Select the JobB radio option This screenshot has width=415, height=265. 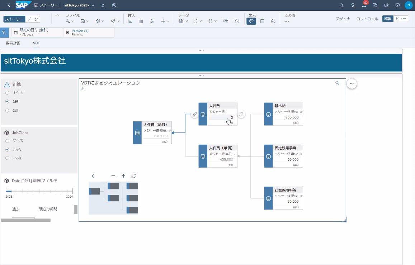point(7,158)
